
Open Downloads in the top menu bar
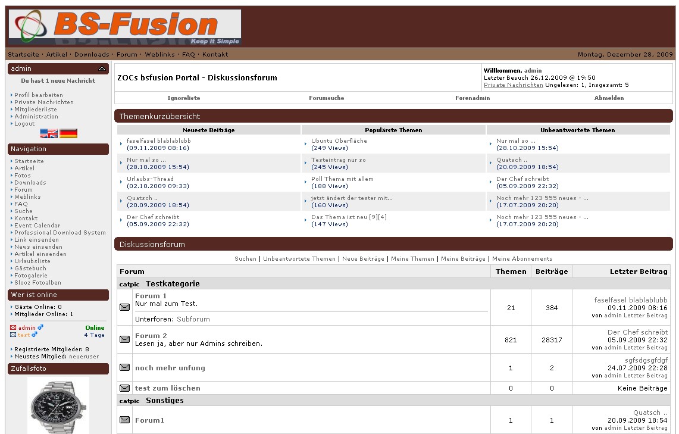point(92,55)
